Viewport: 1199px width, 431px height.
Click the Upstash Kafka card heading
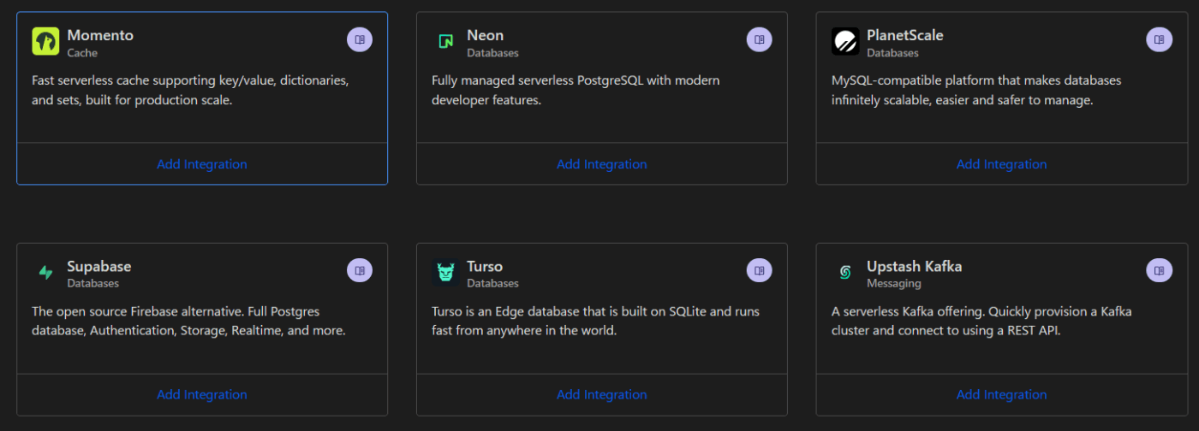pyautogui.click(x=914, y=266)
